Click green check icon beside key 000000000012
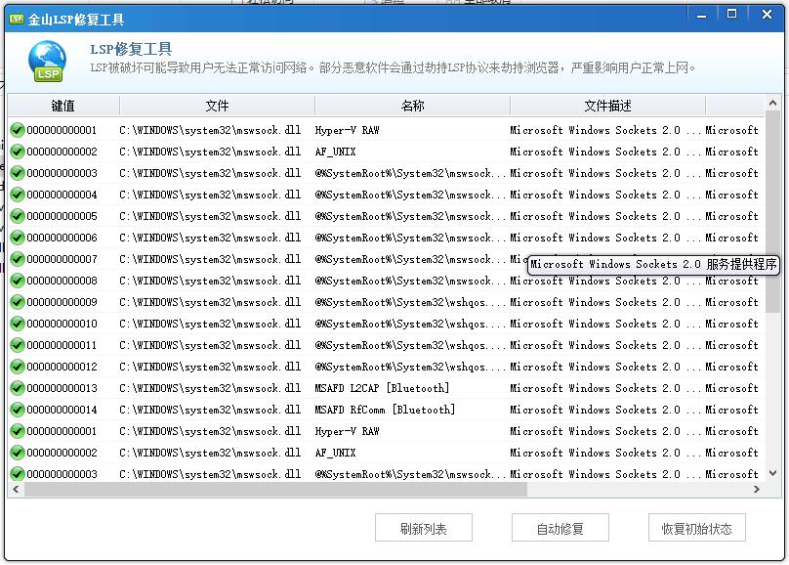This screenshot has height=565, width=789. pos(18,367)
